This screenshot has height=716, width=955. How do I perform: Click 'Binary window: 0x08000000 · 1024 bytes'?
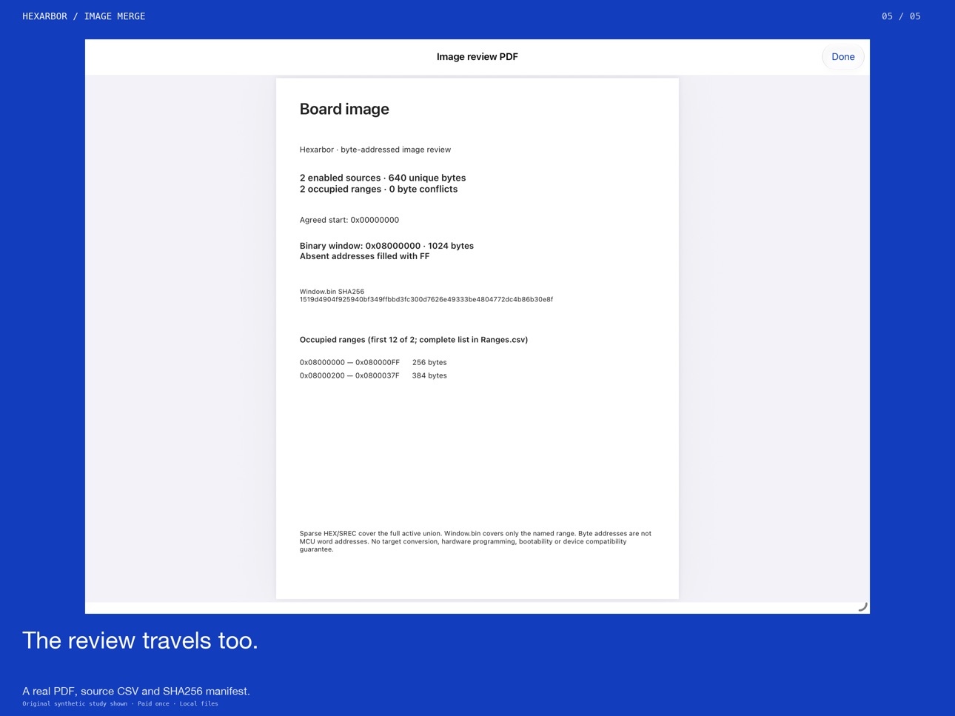coord(386,246)
